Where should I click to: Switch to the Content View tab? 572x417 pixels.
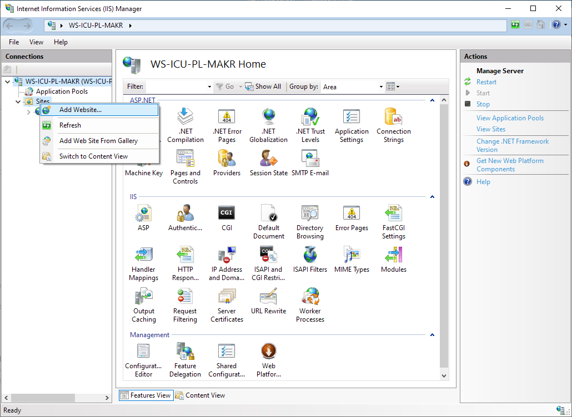(200, 395)
